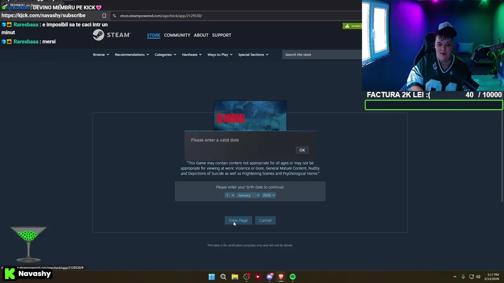Expand the Categories menu
Viewport: 504px width, 283px height.
[165, 55]
